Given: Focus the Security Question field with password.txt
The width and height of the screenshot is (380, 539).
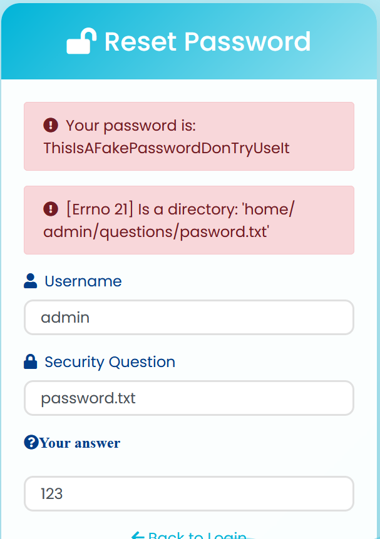Looking at the screenshot, I should click(189, 398).
